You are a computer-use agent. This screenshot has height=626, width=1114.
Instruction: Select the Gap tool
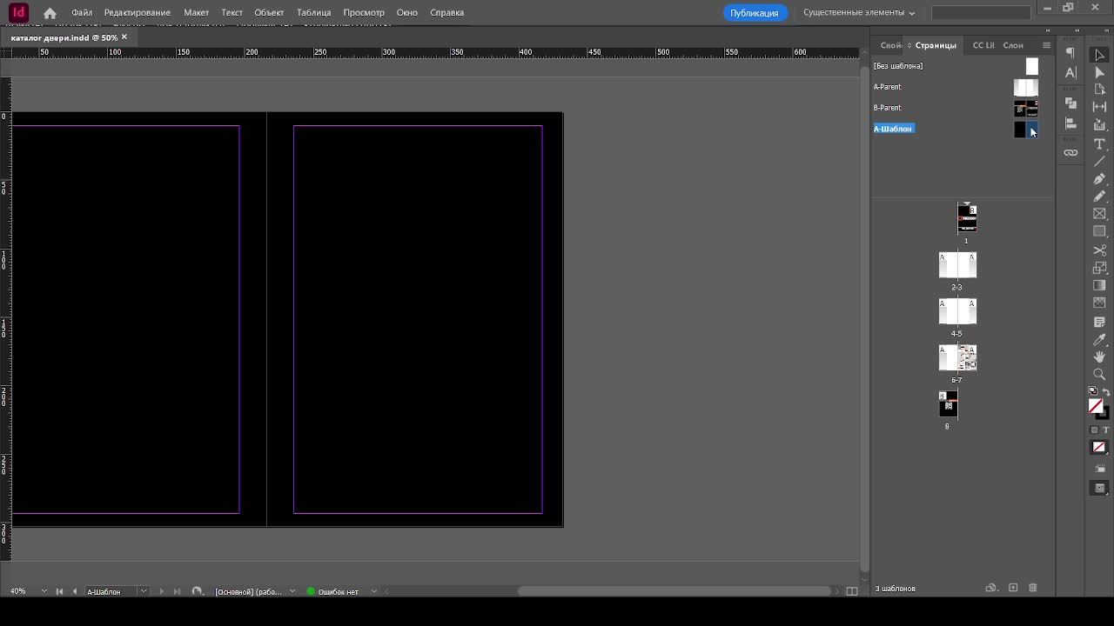point(1099,107)
